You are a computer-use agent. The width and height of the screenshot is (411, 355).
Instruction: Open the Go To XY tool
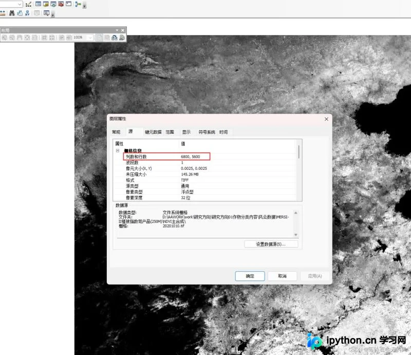[x=27, y=13]
